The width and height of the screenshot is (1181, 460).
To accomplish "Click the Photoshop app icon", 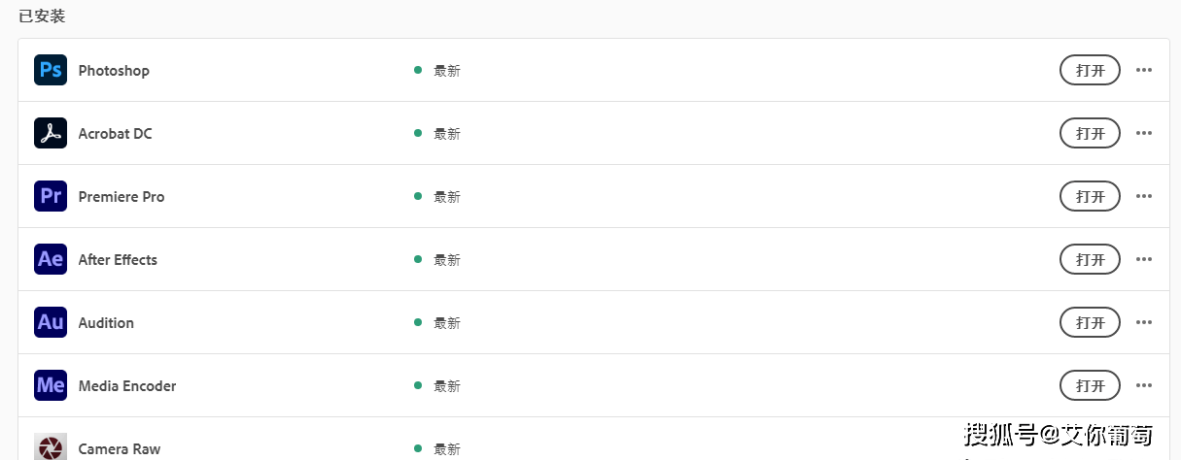I will click(51, 71).
